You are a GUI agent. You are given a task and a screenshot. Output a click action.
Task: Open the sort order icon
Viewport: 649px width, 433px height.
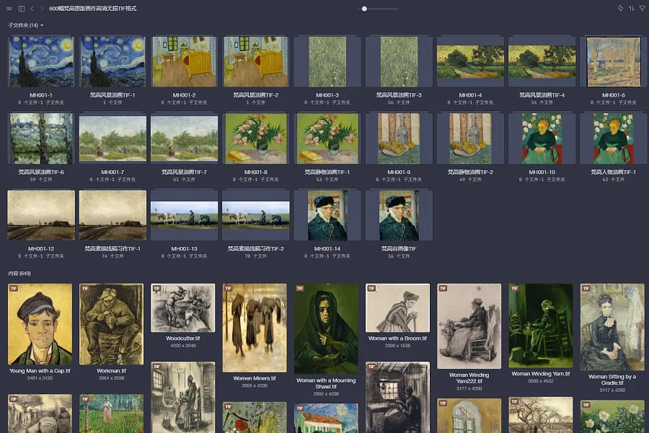click(631, 8)
